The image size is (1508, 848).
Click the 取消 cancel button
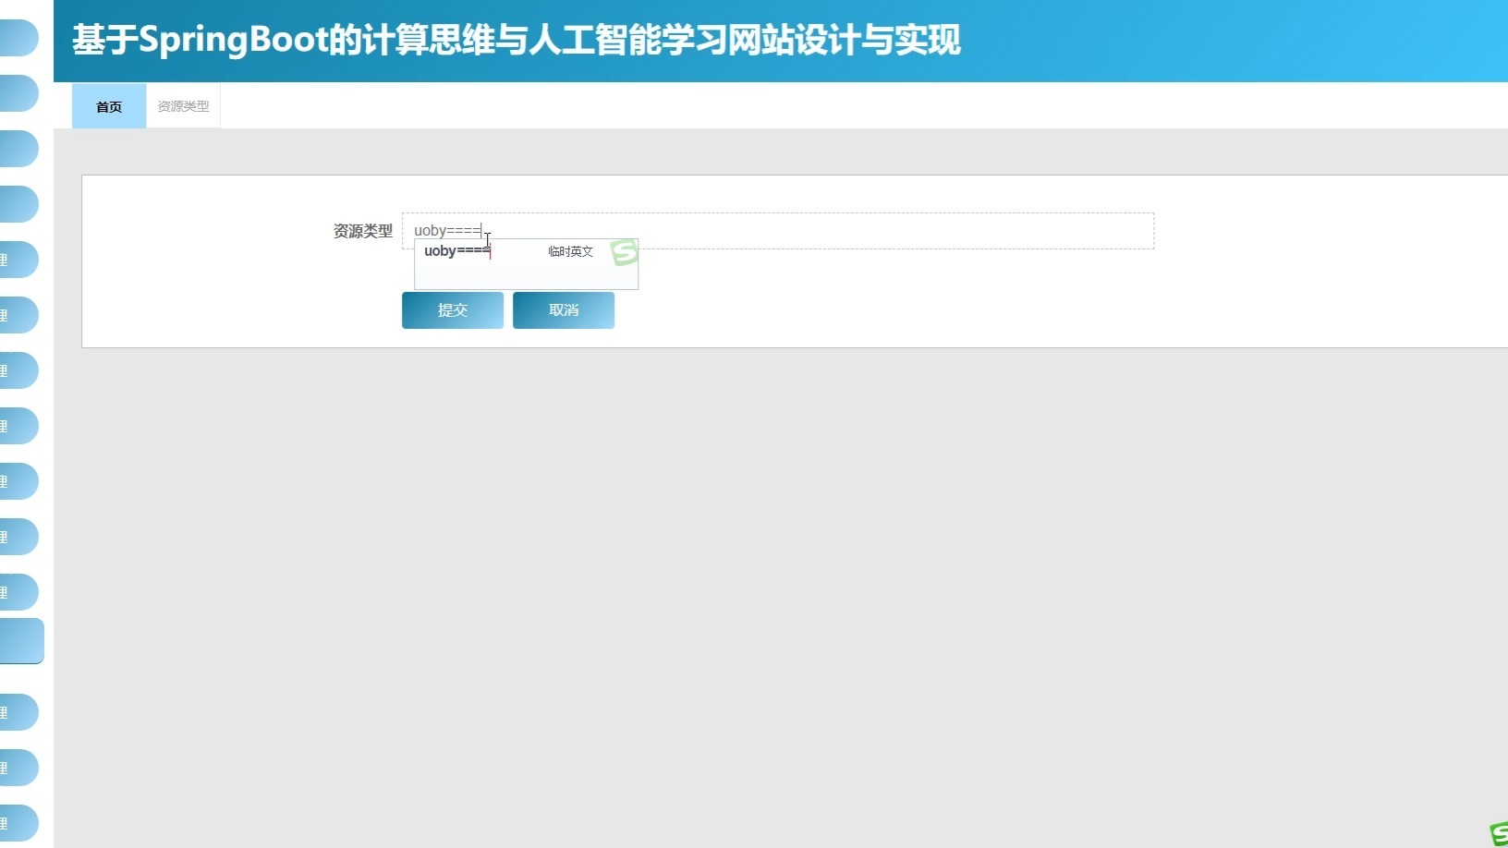click(563, 309)
